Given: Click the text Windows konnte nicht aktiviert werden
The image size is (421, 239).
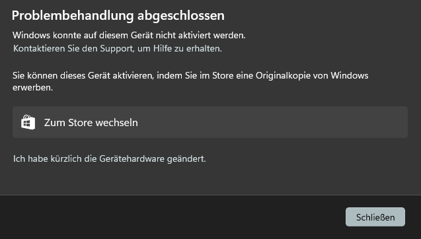Looking at the screenshot, I should (129, 35).
